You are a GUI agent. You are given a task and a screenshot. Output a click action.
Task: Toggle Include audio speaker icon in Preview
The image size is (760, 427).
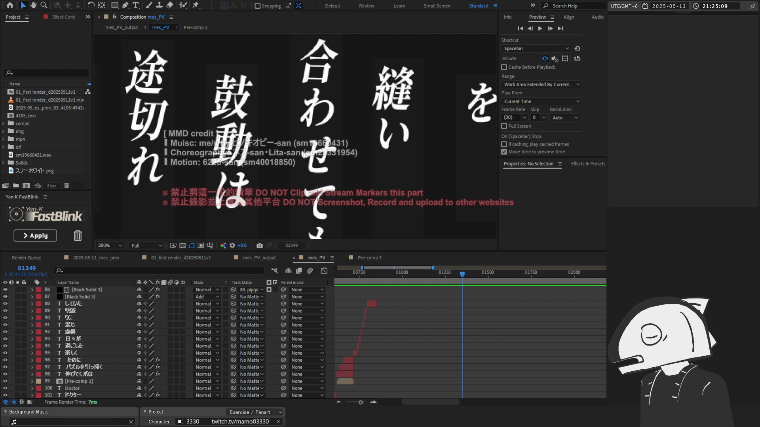click(x=555, y=59)
